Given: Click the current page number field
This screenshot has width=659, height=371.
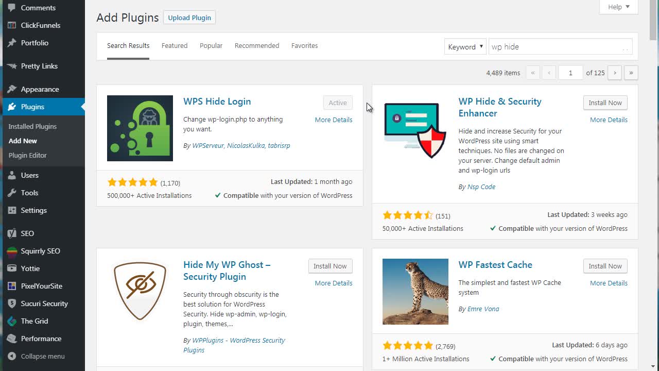Looking at the screenshot, I should 570,73.
